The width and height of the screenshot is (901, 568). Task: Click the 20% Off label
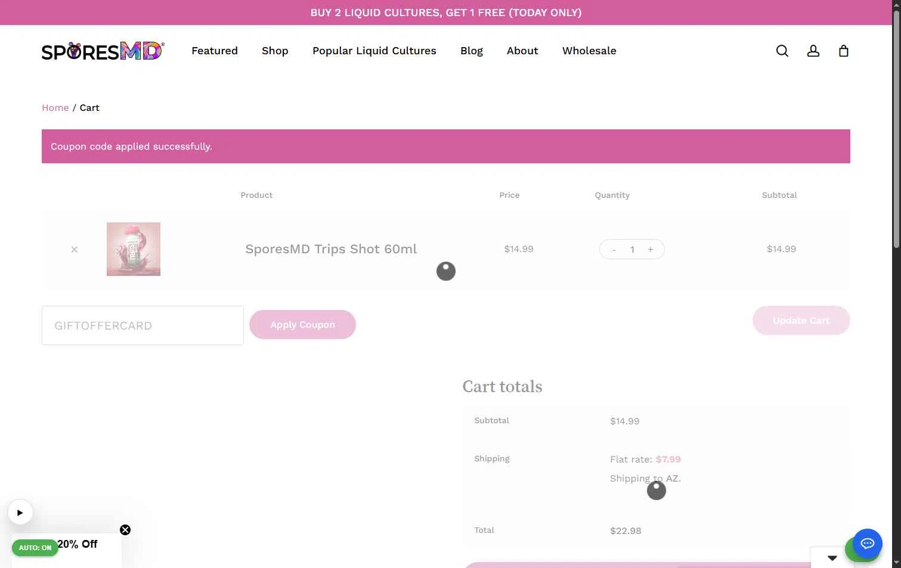pyautogui.click(x=78, y=544)
